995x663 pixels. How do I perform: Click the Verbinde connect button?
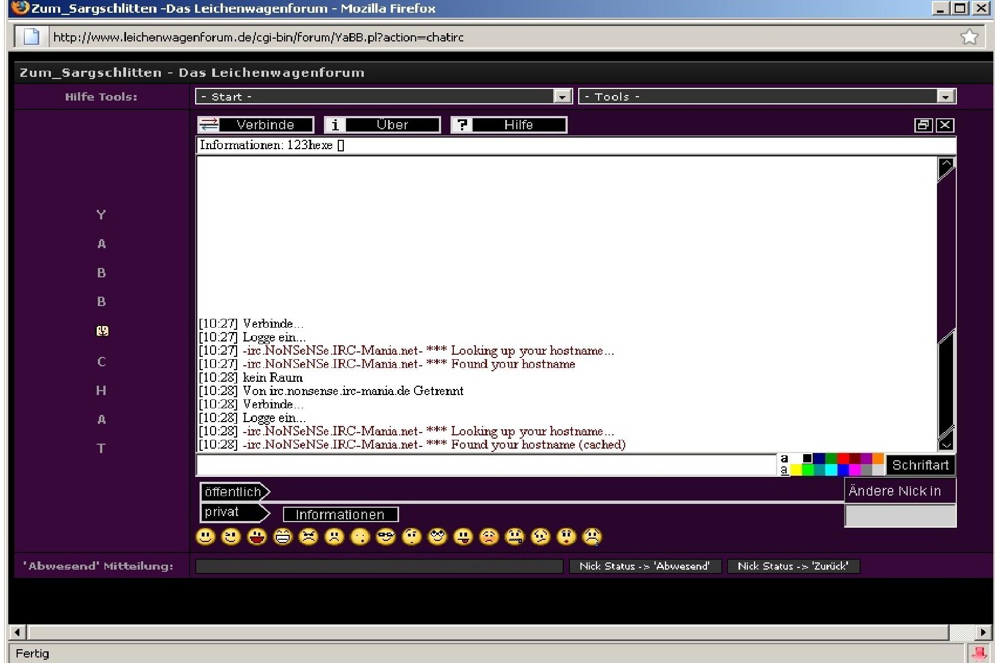coord(256,125)
